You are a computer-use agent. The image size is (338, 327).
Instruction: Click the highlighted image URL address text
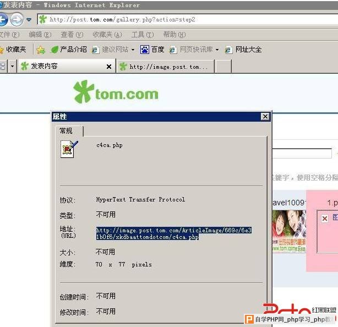[174, 233]
